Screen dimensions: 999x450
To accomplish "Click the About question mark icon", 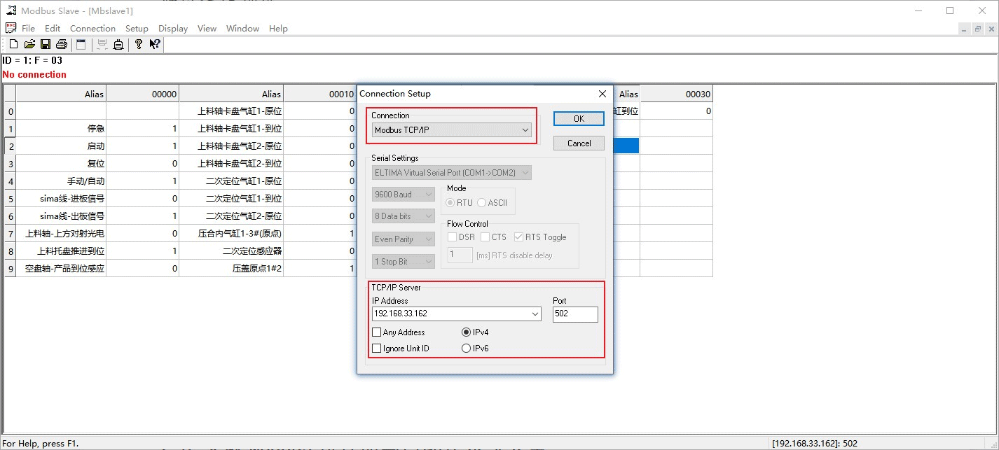I will [x=139, y=44].
